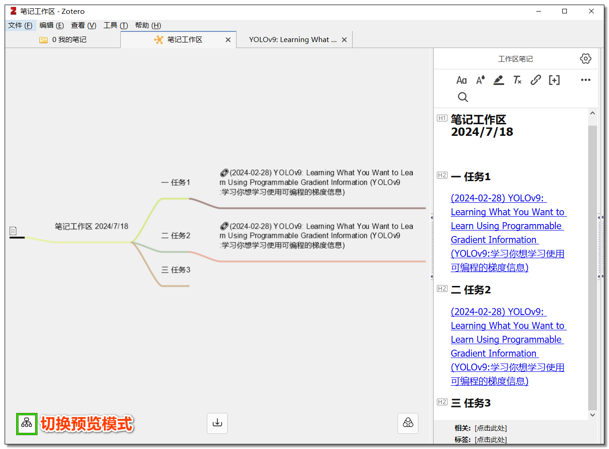Click the H2 marker beside 任务3
The image size is (609, 449).
tap(442, 402)
